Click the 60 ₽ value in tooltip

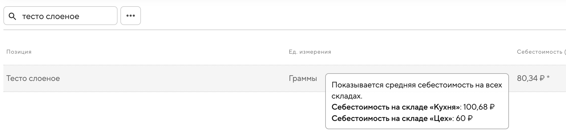[x=464, y=118]
